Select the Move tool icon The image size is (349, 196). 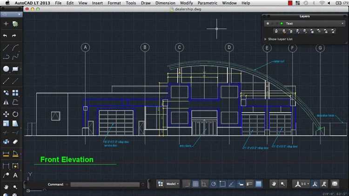point(6,114)
